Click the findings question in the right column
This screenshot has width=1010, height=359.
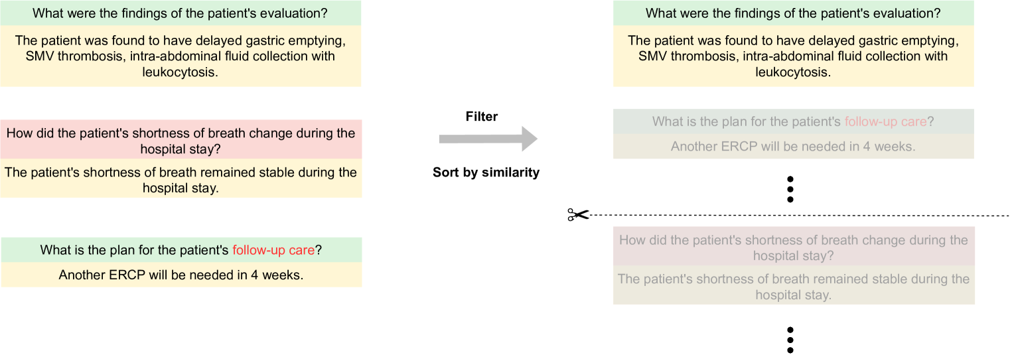pyautogui.click(x=793, y=13)
